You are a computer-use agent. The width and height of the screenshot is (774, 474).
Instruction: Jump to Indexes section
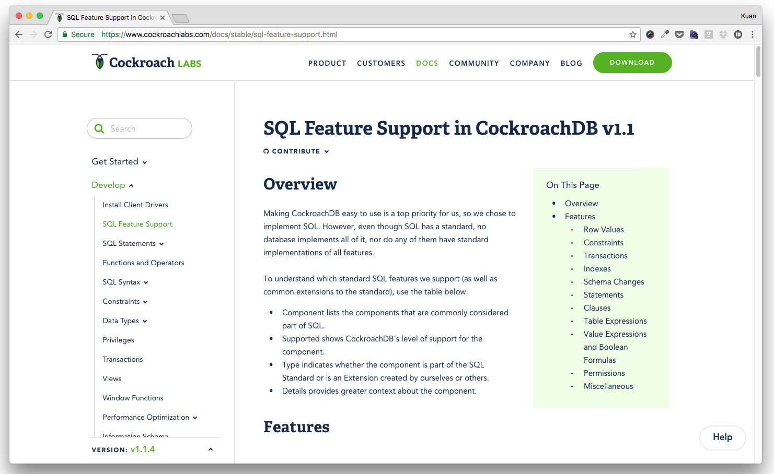tap(597, 269)
